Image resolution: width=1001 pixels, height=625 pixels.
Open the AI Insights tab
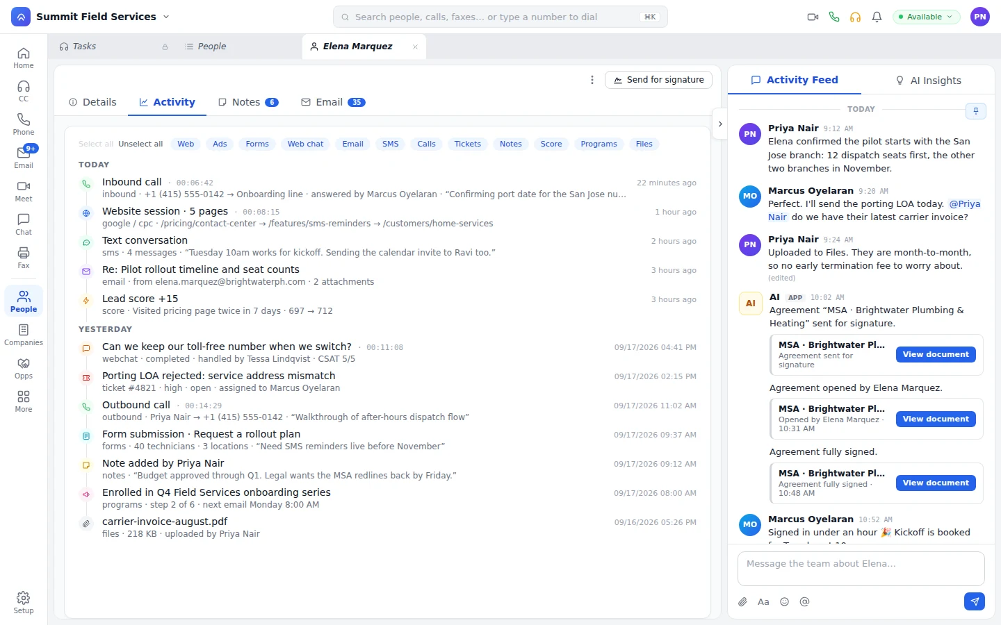pos(928,81)
